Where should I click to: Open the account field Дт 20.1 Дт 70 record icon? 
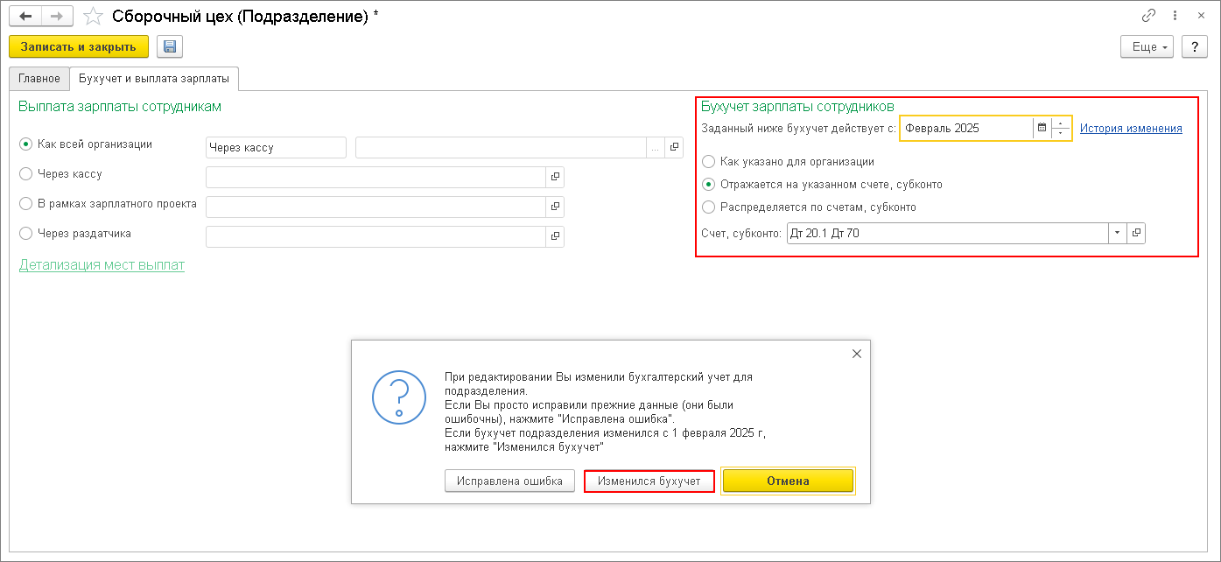pyautogui.click(x=1136, y=233)
